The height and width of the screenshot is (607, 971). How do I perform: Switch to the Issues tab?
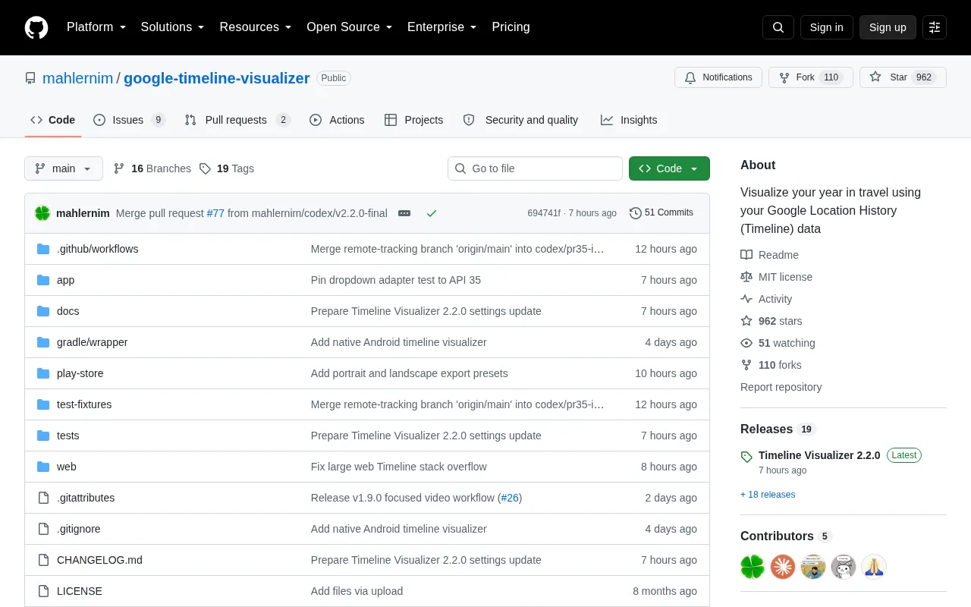(x=129, y=120)
